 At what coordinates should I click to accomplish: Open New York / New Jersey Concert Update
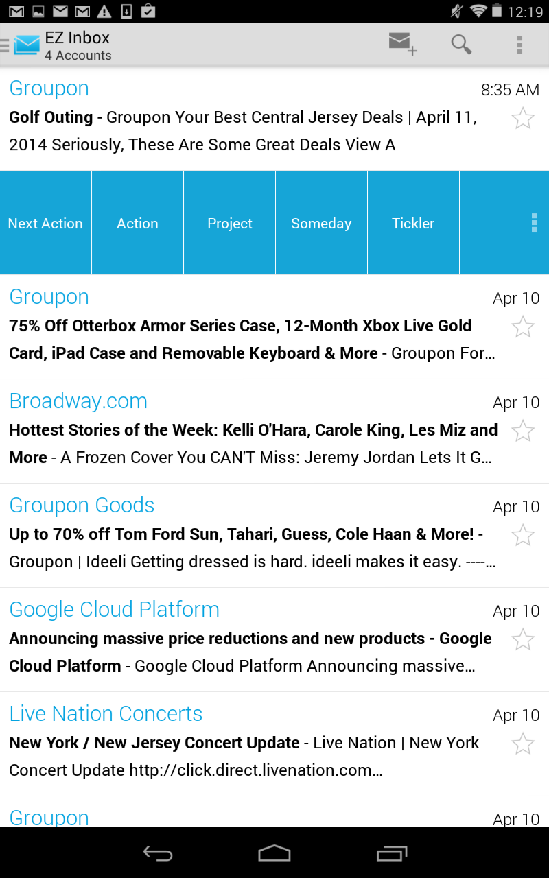click(274, 744)
